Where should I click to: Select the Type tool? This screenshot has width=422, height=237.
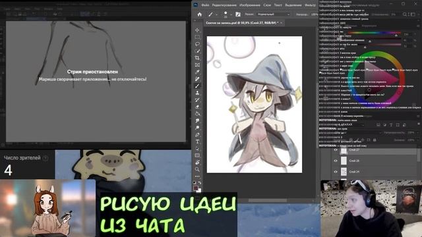pos(197,142)
